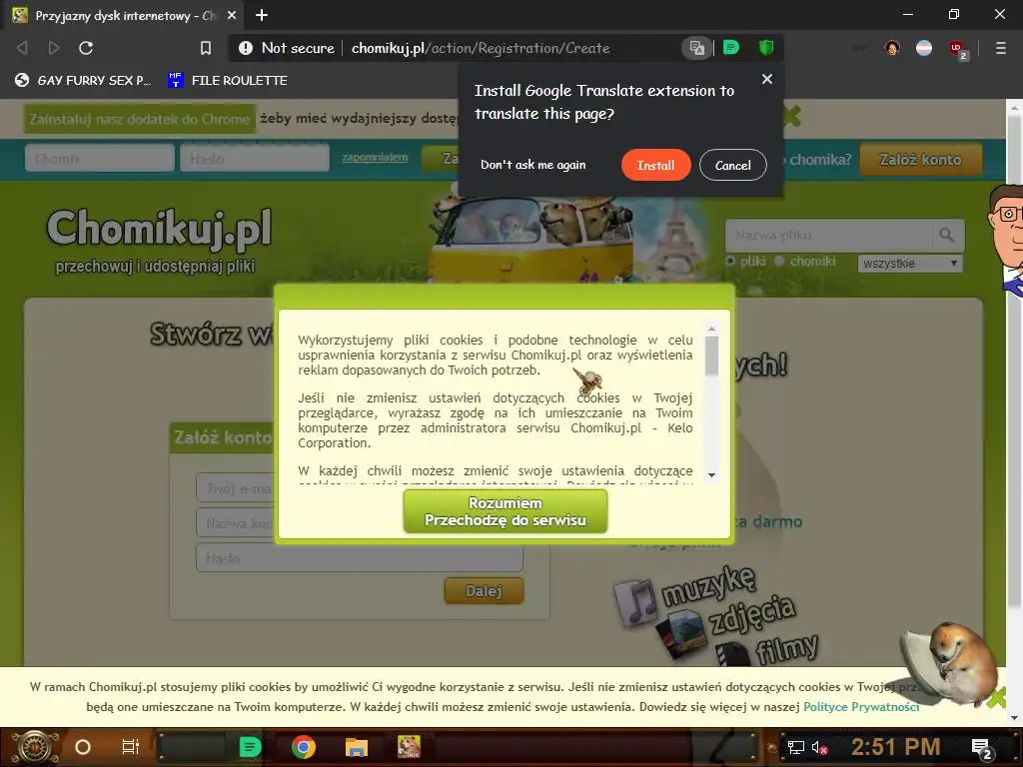Image resolution: width=1023 pixels, height=767 pixels.
Task: Go forward with the browser forward arrow
Action: pos(54,48)
